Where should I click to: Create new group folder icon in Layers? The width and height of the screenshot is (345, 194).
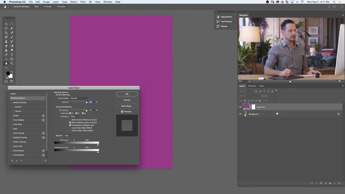click(x=330, y=183)
